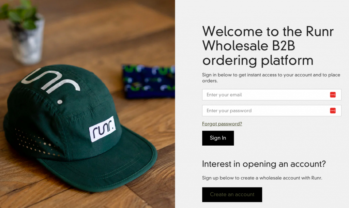Click the ordering platform heading line
Screen dimensions: 349x208
258,61
